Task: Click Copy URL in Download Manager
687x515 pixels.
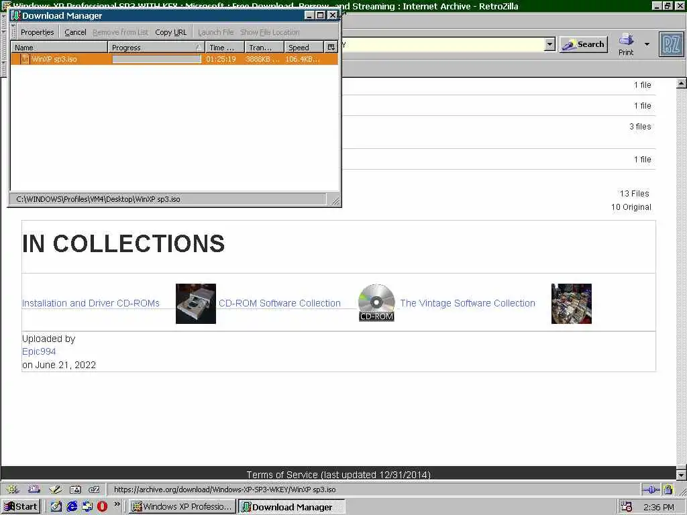Action: point(171,32)
